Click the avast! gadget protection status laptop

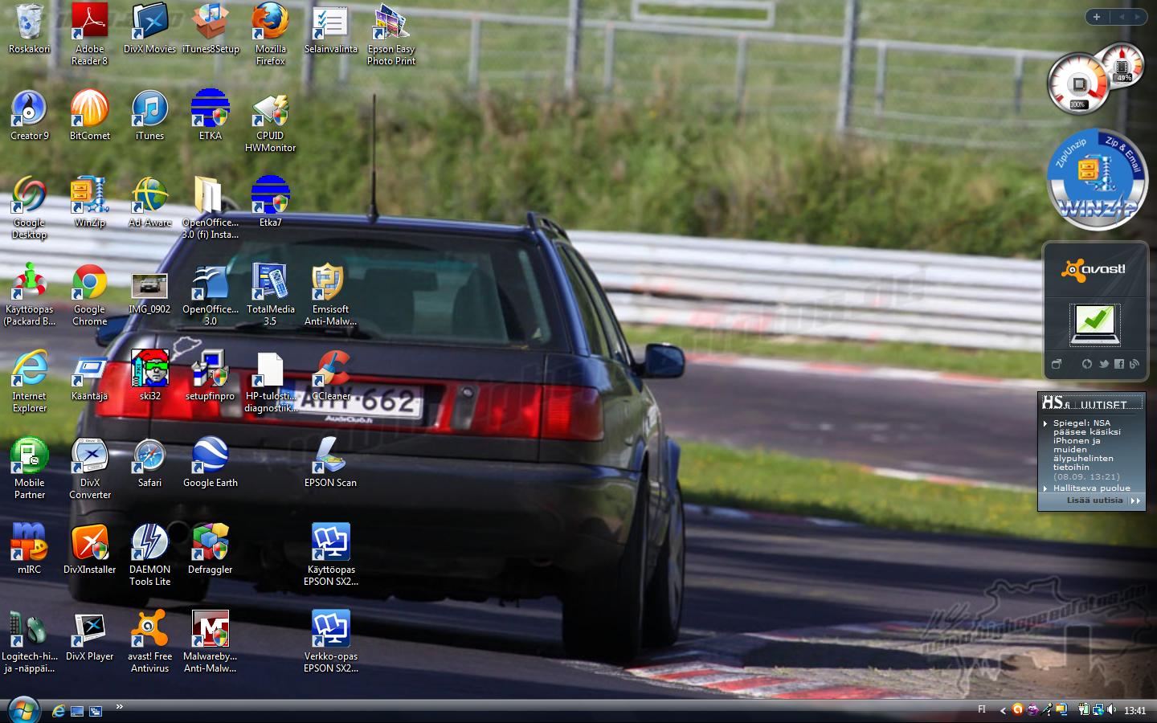click(x=1094, y=323)
